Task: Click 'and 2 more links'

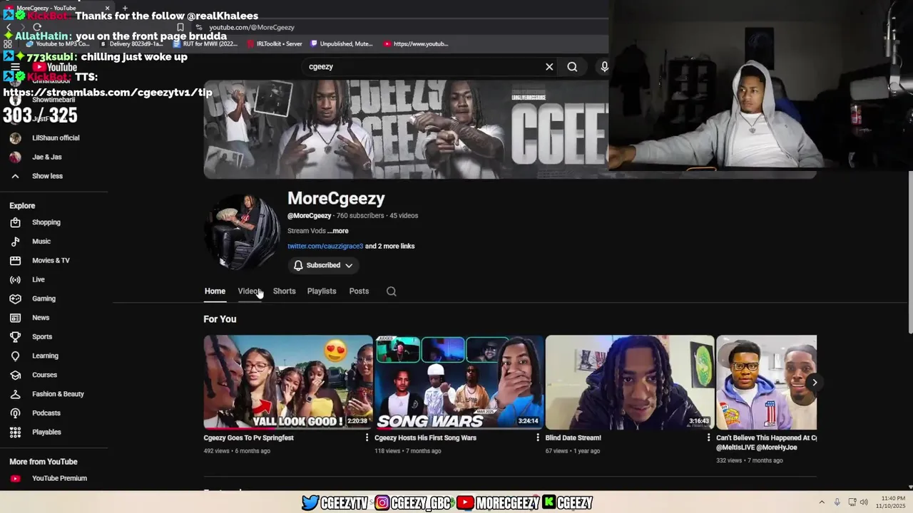Action: tap(390, 247)
